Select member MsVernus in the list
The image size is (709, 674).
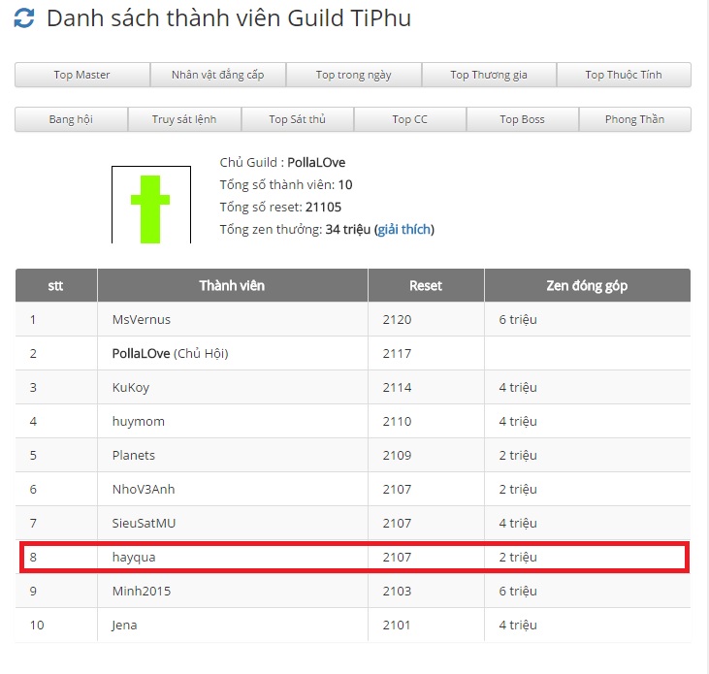pyautogui.click(x=142, y=319)
